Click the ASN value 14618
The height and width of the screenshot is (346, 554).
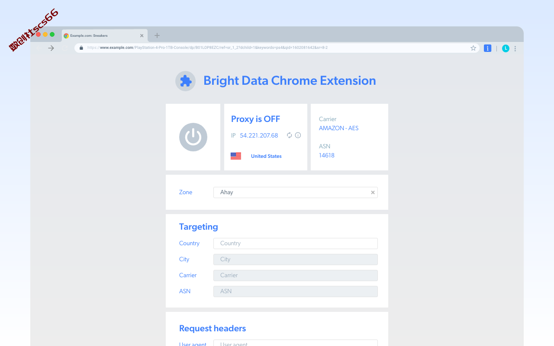pyautogui.click(x=327, y=155)
